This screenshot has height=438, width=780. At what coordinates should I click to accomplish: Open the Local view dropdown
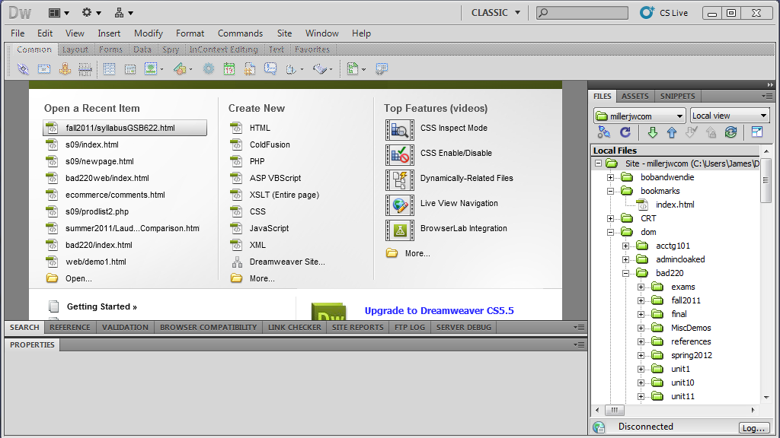point(730,116)
